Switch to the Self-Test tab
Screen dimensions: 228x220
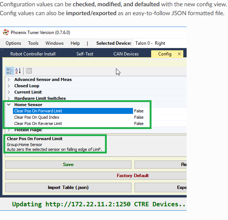tap(85, 54)
